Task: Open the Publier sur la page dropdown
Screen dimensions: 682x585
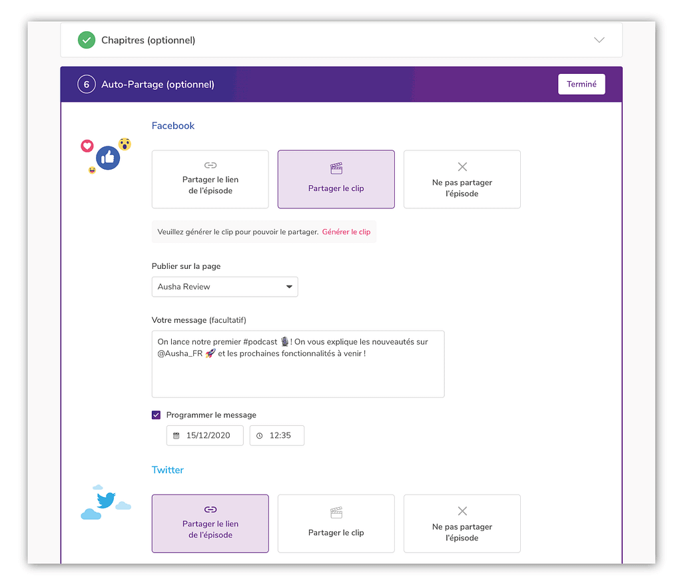Action: [x=224, y=287]
